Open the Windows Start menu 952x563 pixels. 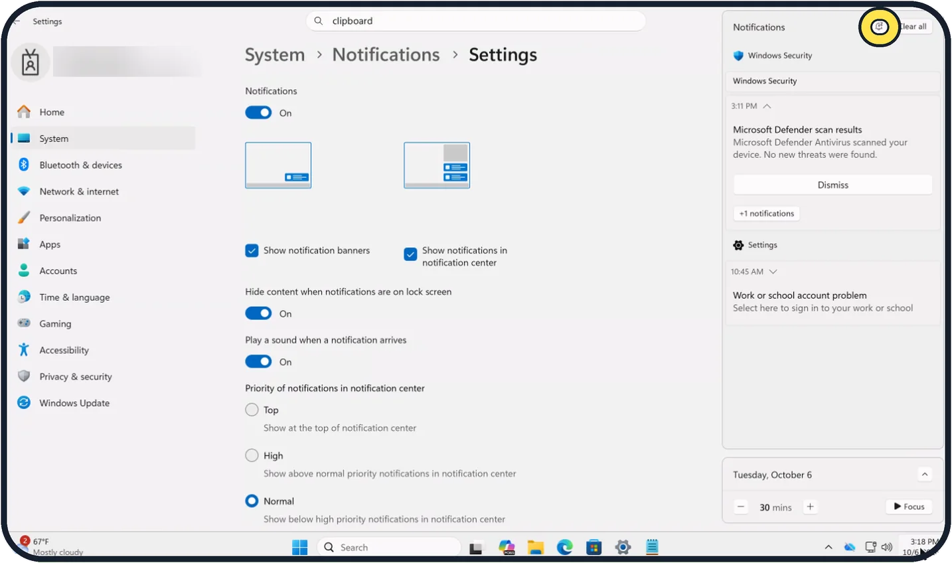(x=300, y=548)
